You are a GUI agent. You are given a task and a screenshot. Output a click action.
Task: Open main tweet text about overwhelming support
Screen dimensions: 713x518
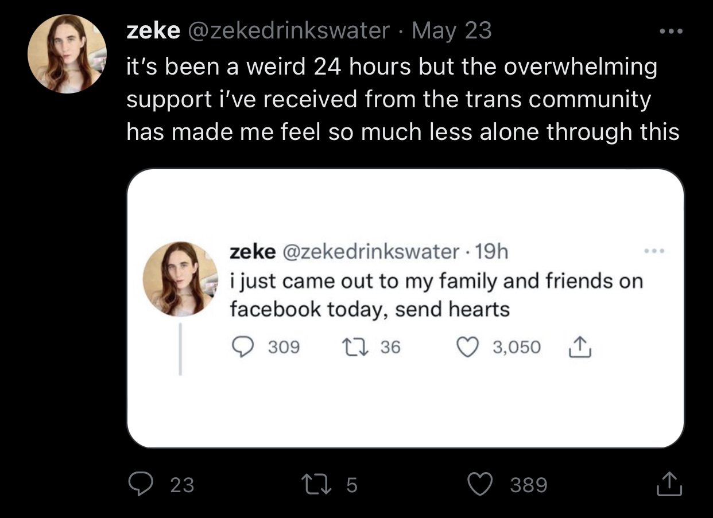[402, 99]
